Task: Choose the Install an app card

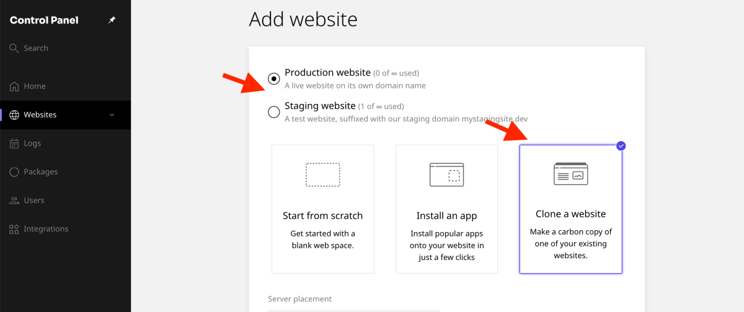Action: tap(446, 209)
